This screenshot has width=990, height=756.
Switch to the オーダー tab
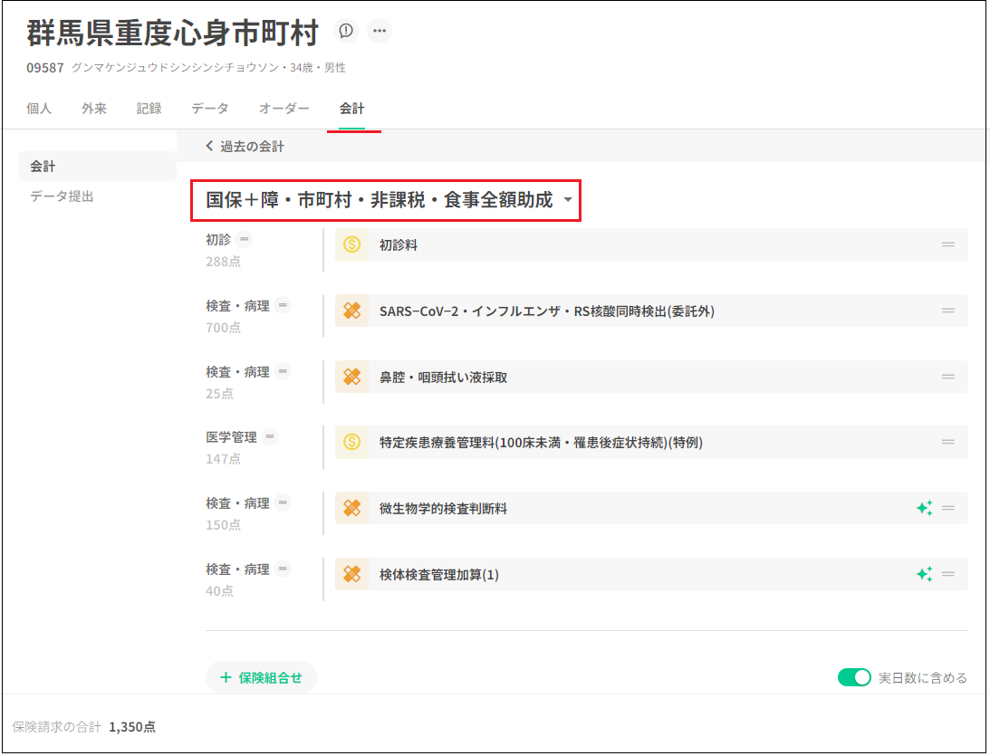(284, 109)
